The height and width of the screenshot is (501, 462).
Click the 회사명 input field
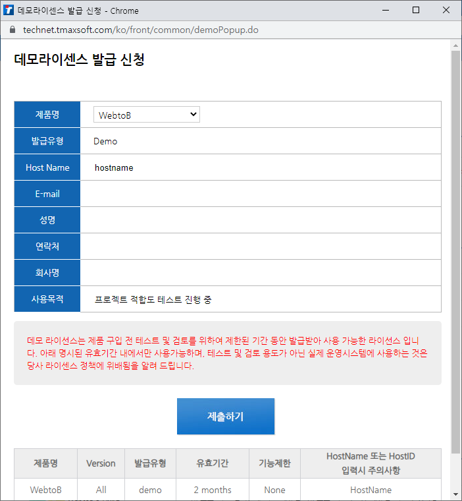click(261, 272)
